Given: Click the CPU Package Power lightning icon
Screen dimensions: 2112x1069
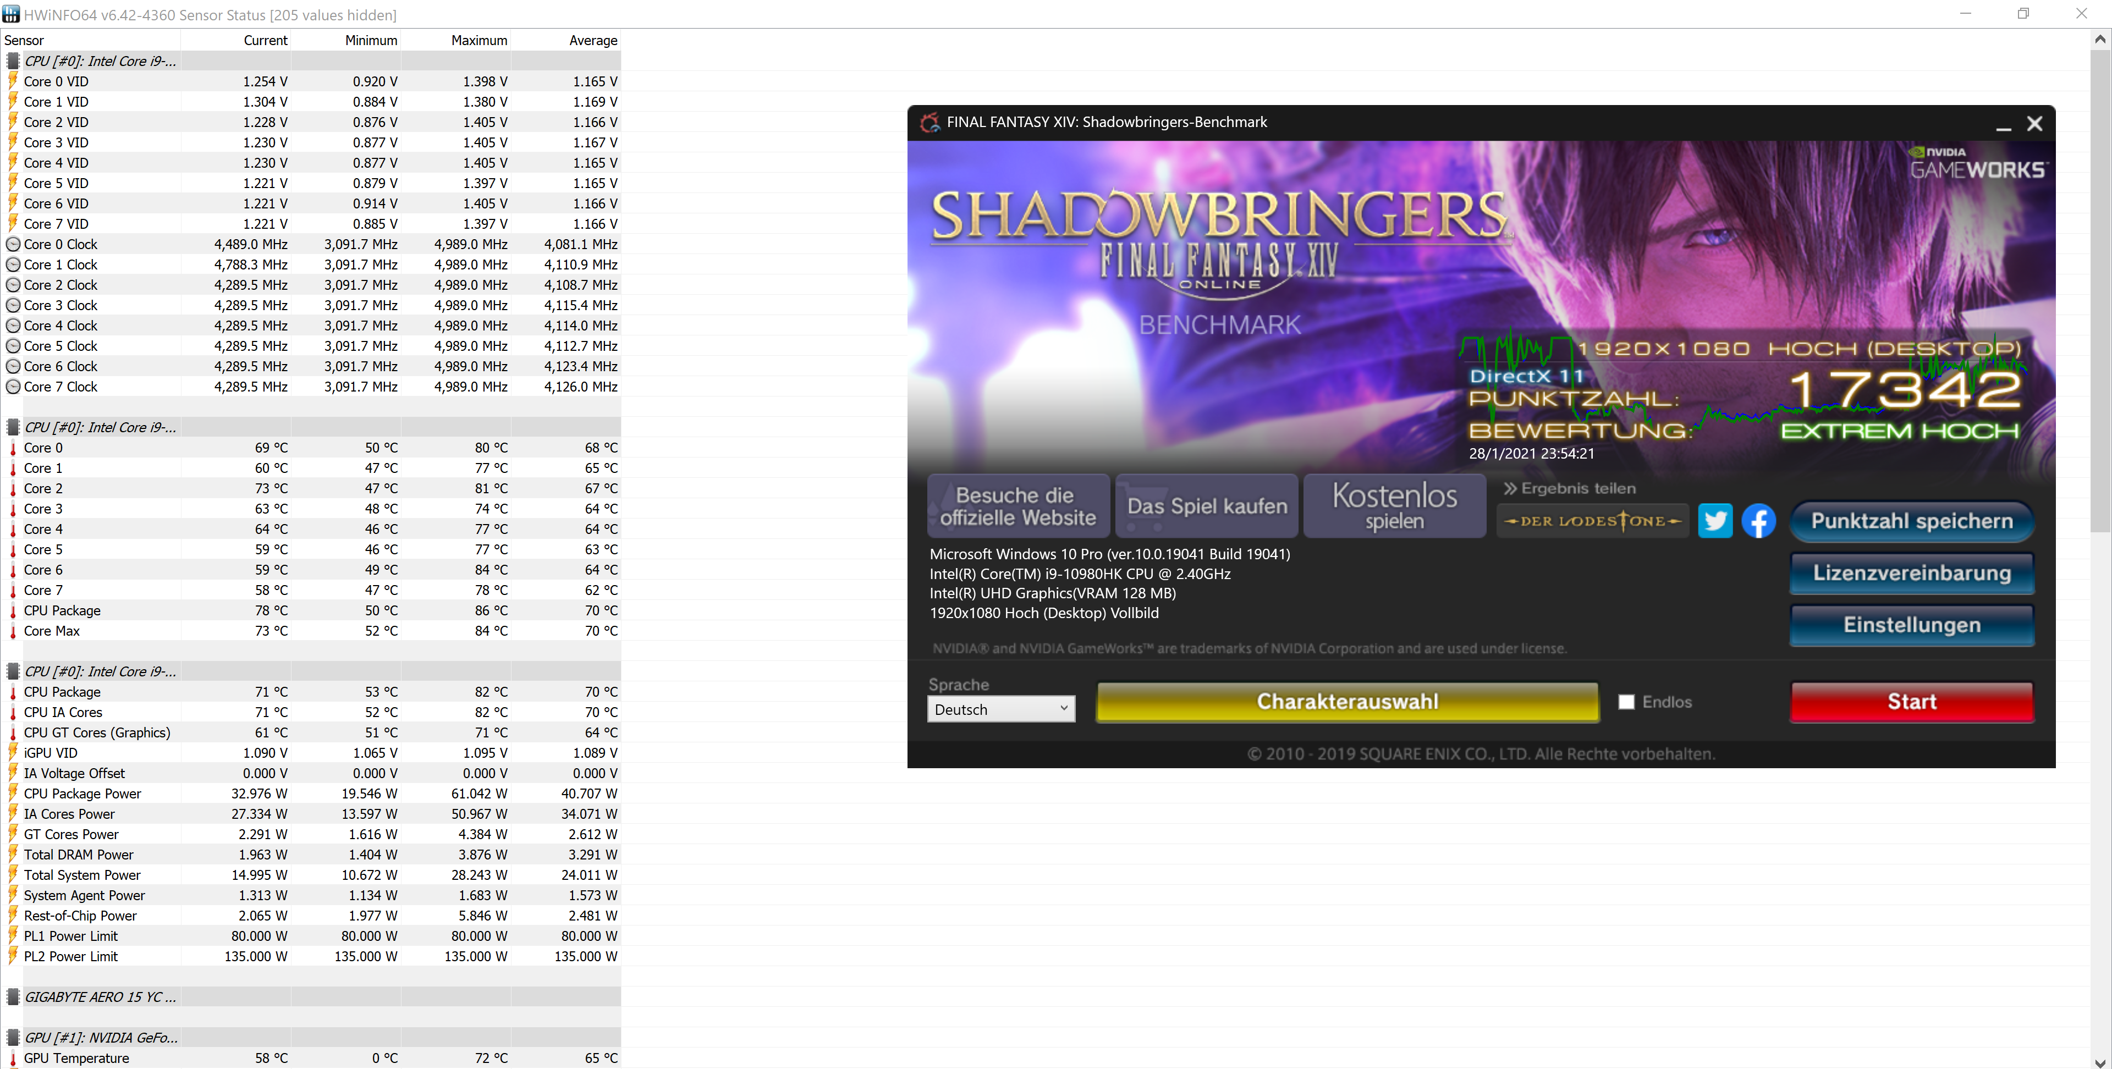Looking at the screenshot, I should pyautogui.click(x=13, y=793).
